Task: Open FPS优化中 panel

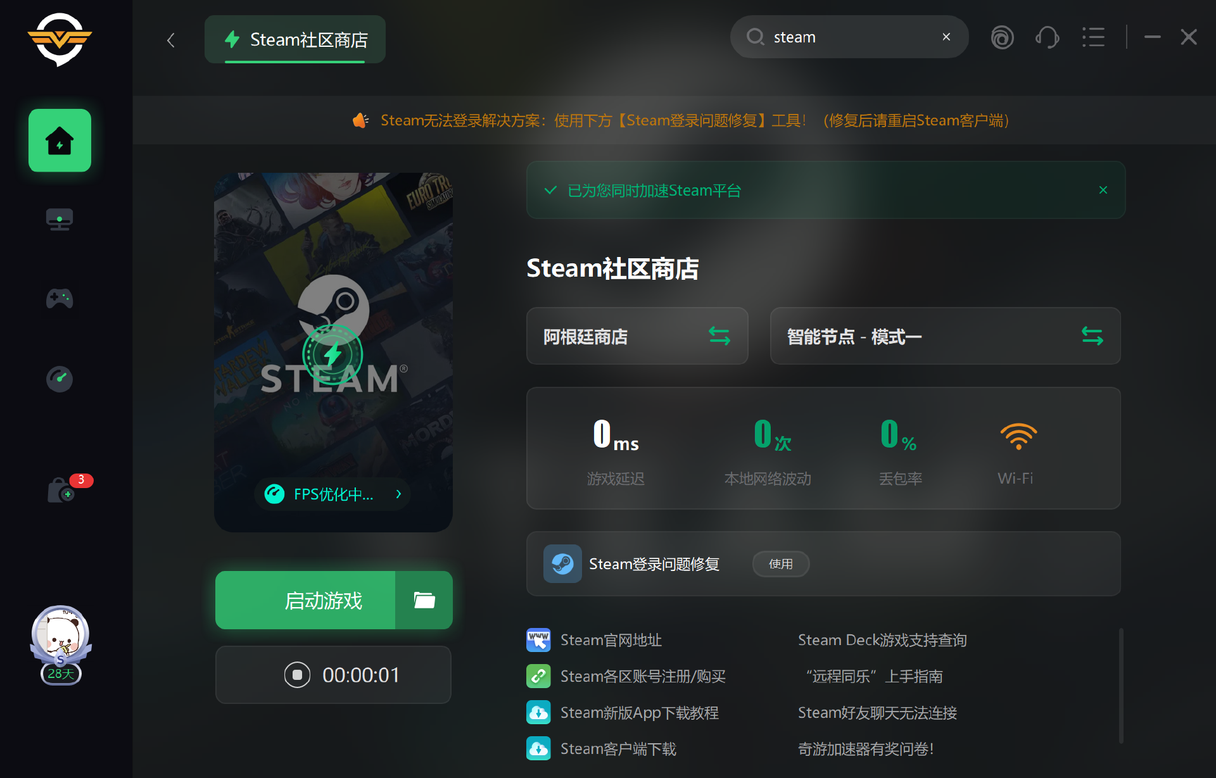Action: tap(332, 494)
